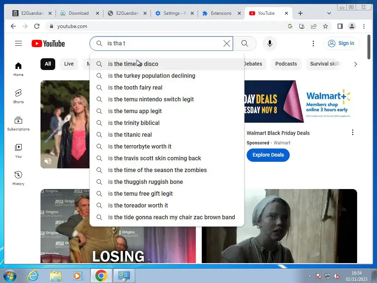377x283 pixels.
Task: Choose suggestion "is the turkey population declining"
Action: (167, 76)
